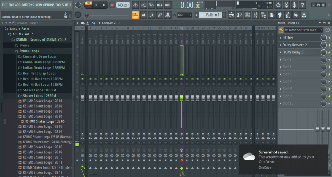Open the Pitcher slot arrow menu

(x=281, y=38)
